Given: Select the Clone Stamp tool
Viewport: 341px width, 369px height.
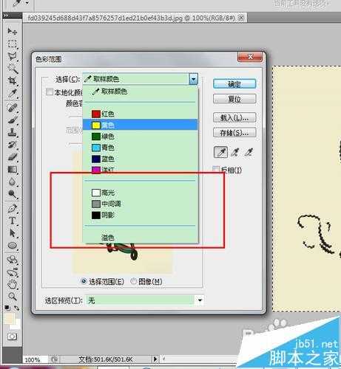Looking at the screenshot, I should coord(12,132).
